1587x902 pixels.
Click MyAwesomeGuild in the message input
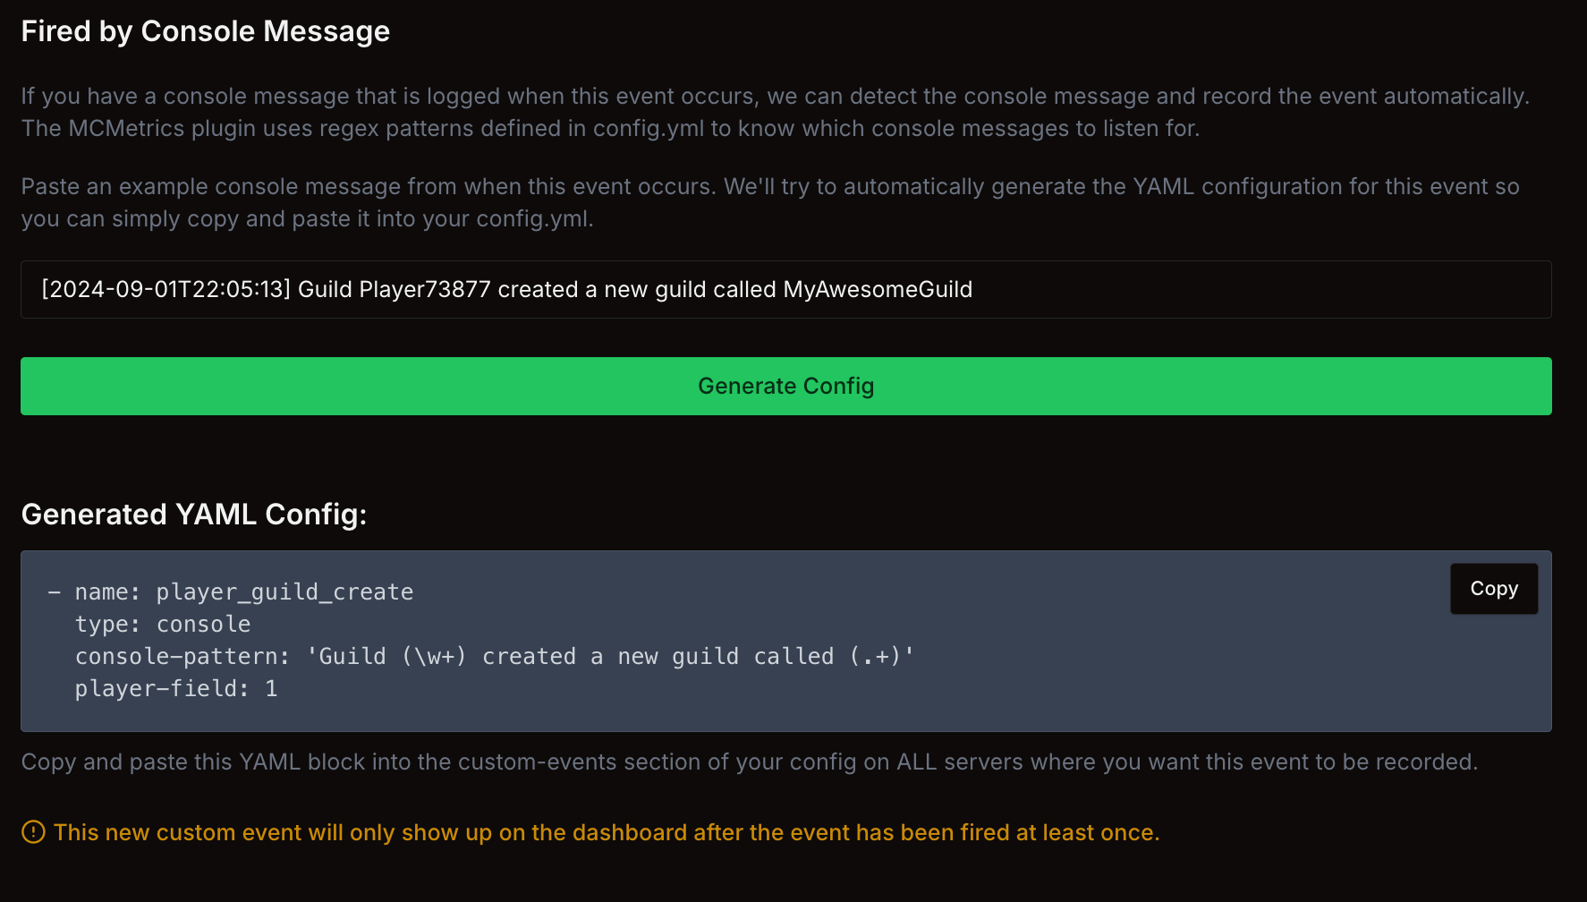coord(877,289)
